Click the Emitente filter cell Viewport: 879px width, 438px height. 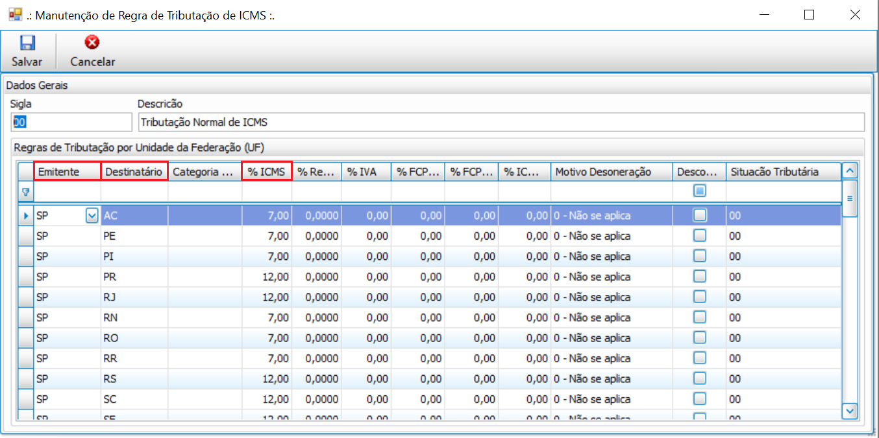pos(68,192)
